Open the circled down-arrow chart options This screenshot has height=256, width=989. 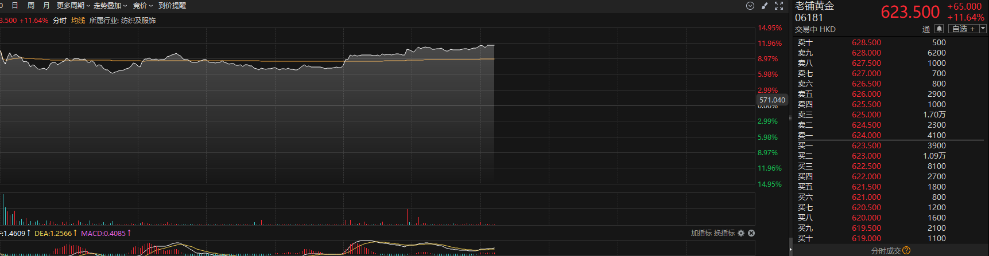[x=750, y=6]
